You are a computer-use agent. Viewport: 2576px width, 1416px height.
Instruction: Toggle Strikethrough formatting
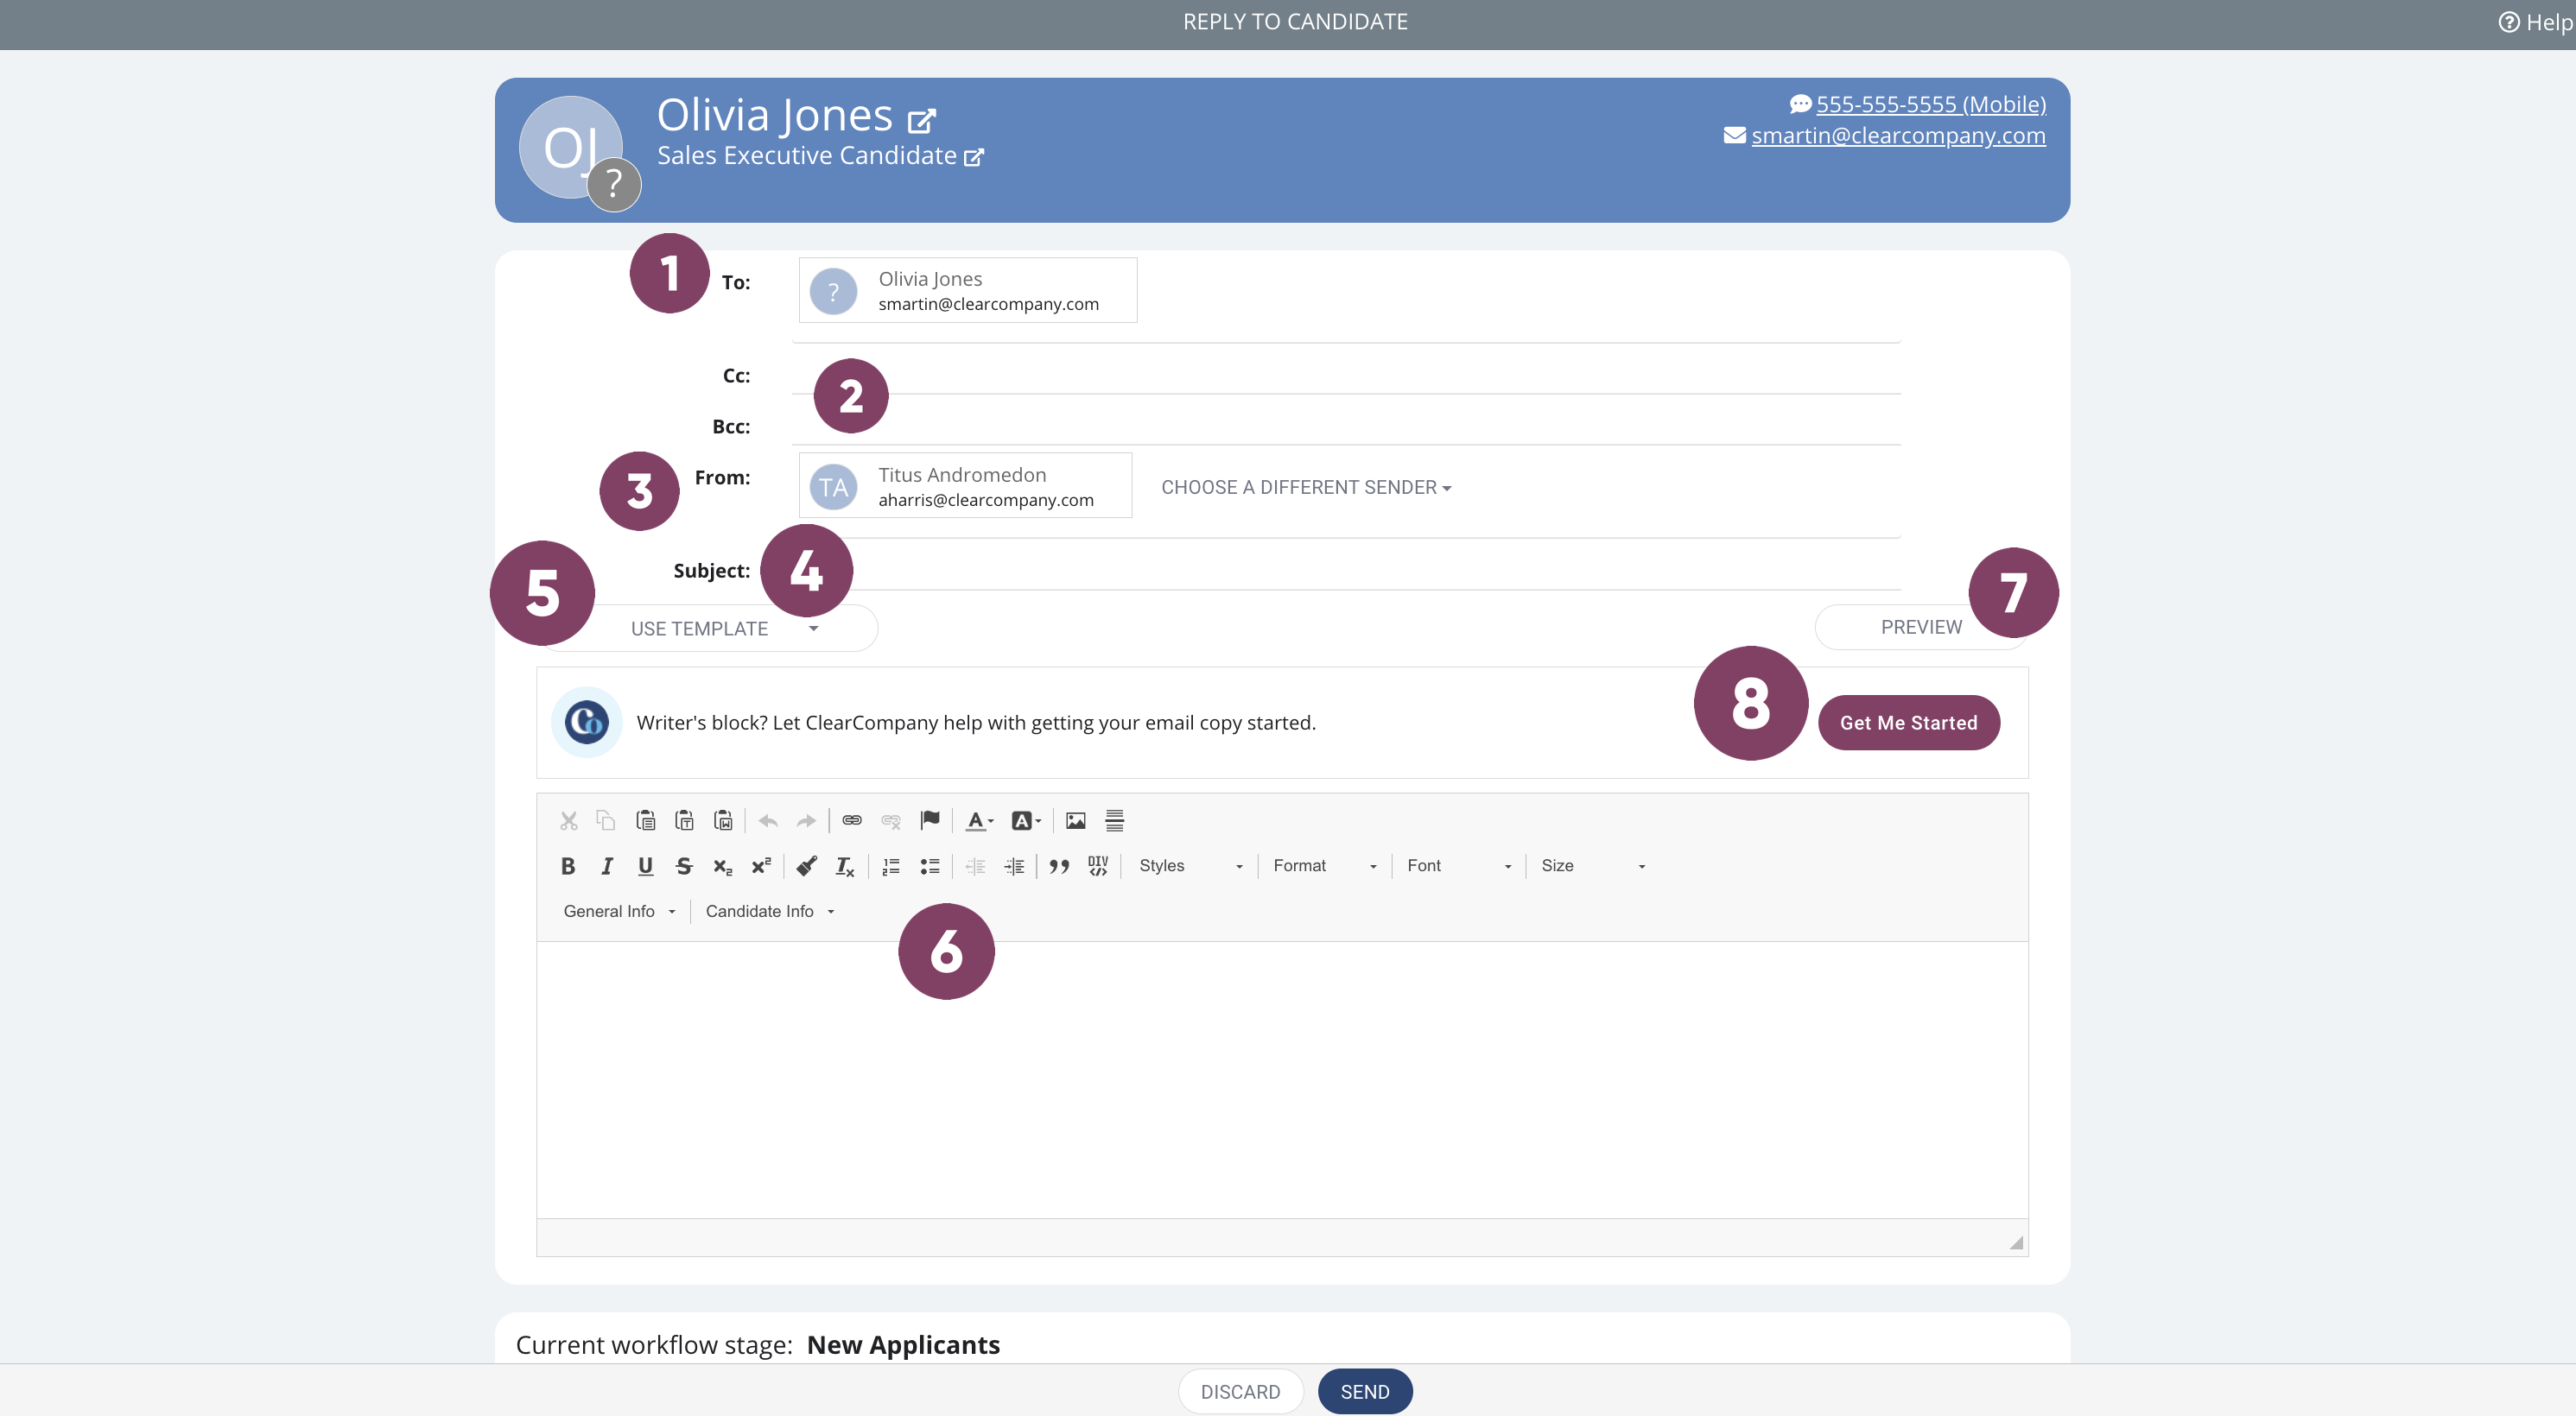tap(684, 865)
